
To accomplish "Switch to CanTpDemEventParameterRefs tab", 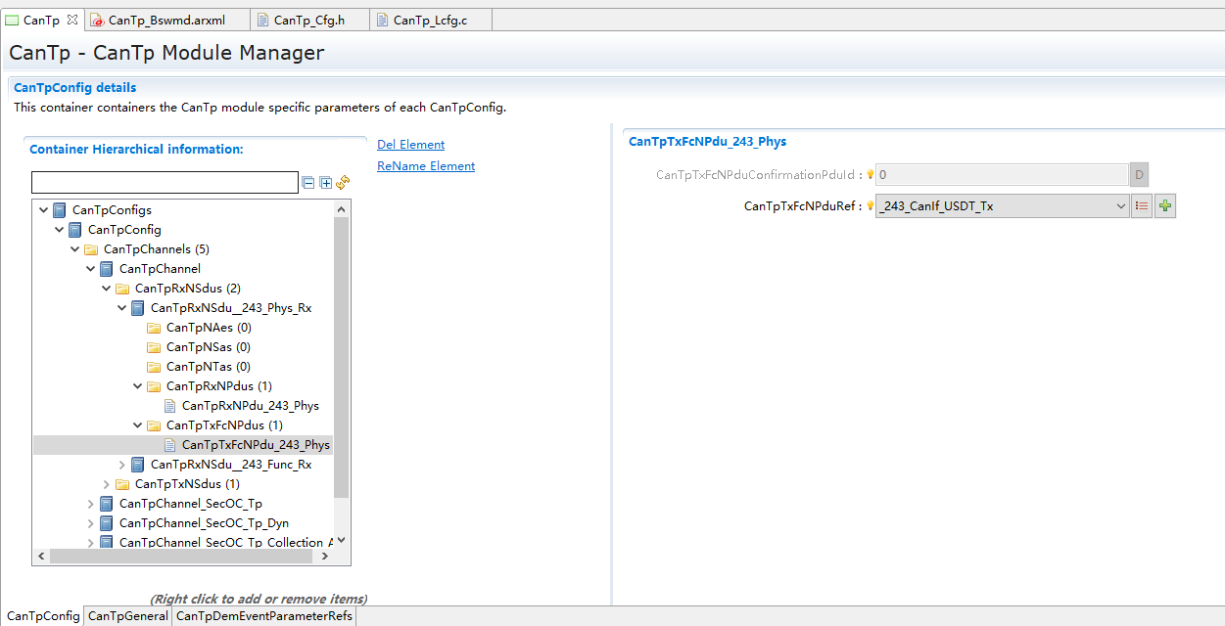I will 263,616.
